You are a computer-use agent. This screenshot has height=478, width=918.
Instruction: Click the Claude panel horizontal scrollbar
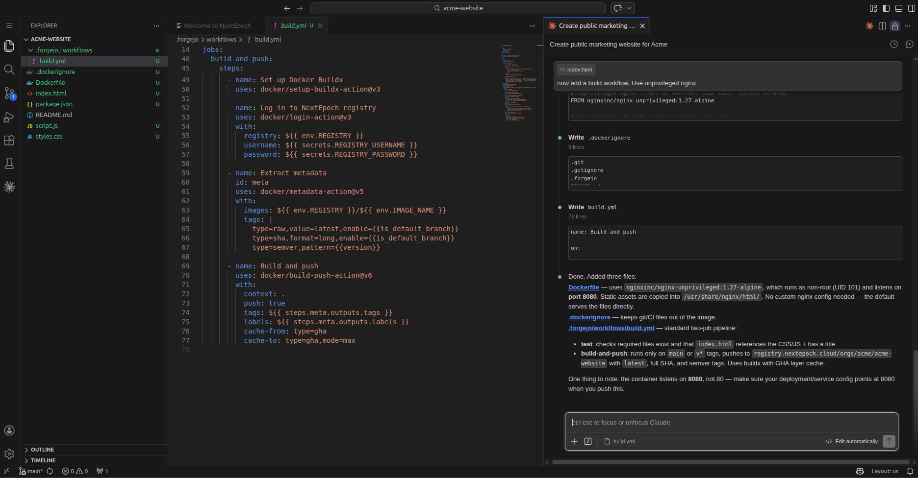click(x=731, y=462)
